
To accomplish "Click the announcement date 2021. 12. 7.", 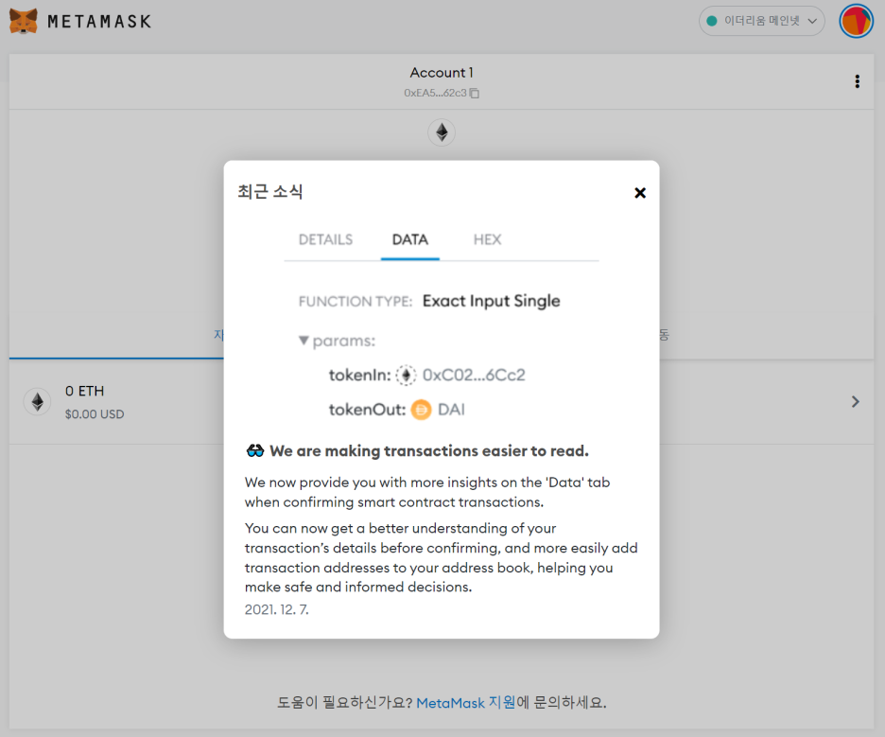I will pyautogui.click(x=276, y=609).
